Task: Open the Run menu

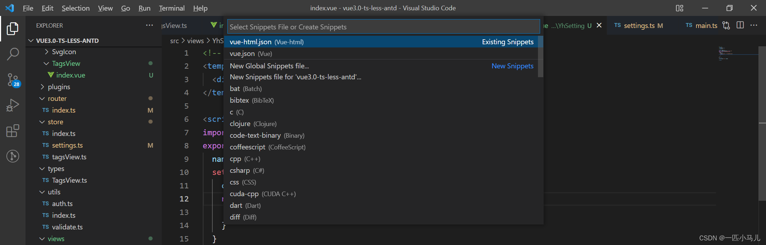Action: tap(144, 8)
